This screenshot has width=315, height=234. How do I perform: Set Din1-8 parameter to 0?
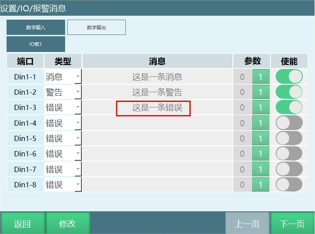pyautogui.click(x=242, y=184)
